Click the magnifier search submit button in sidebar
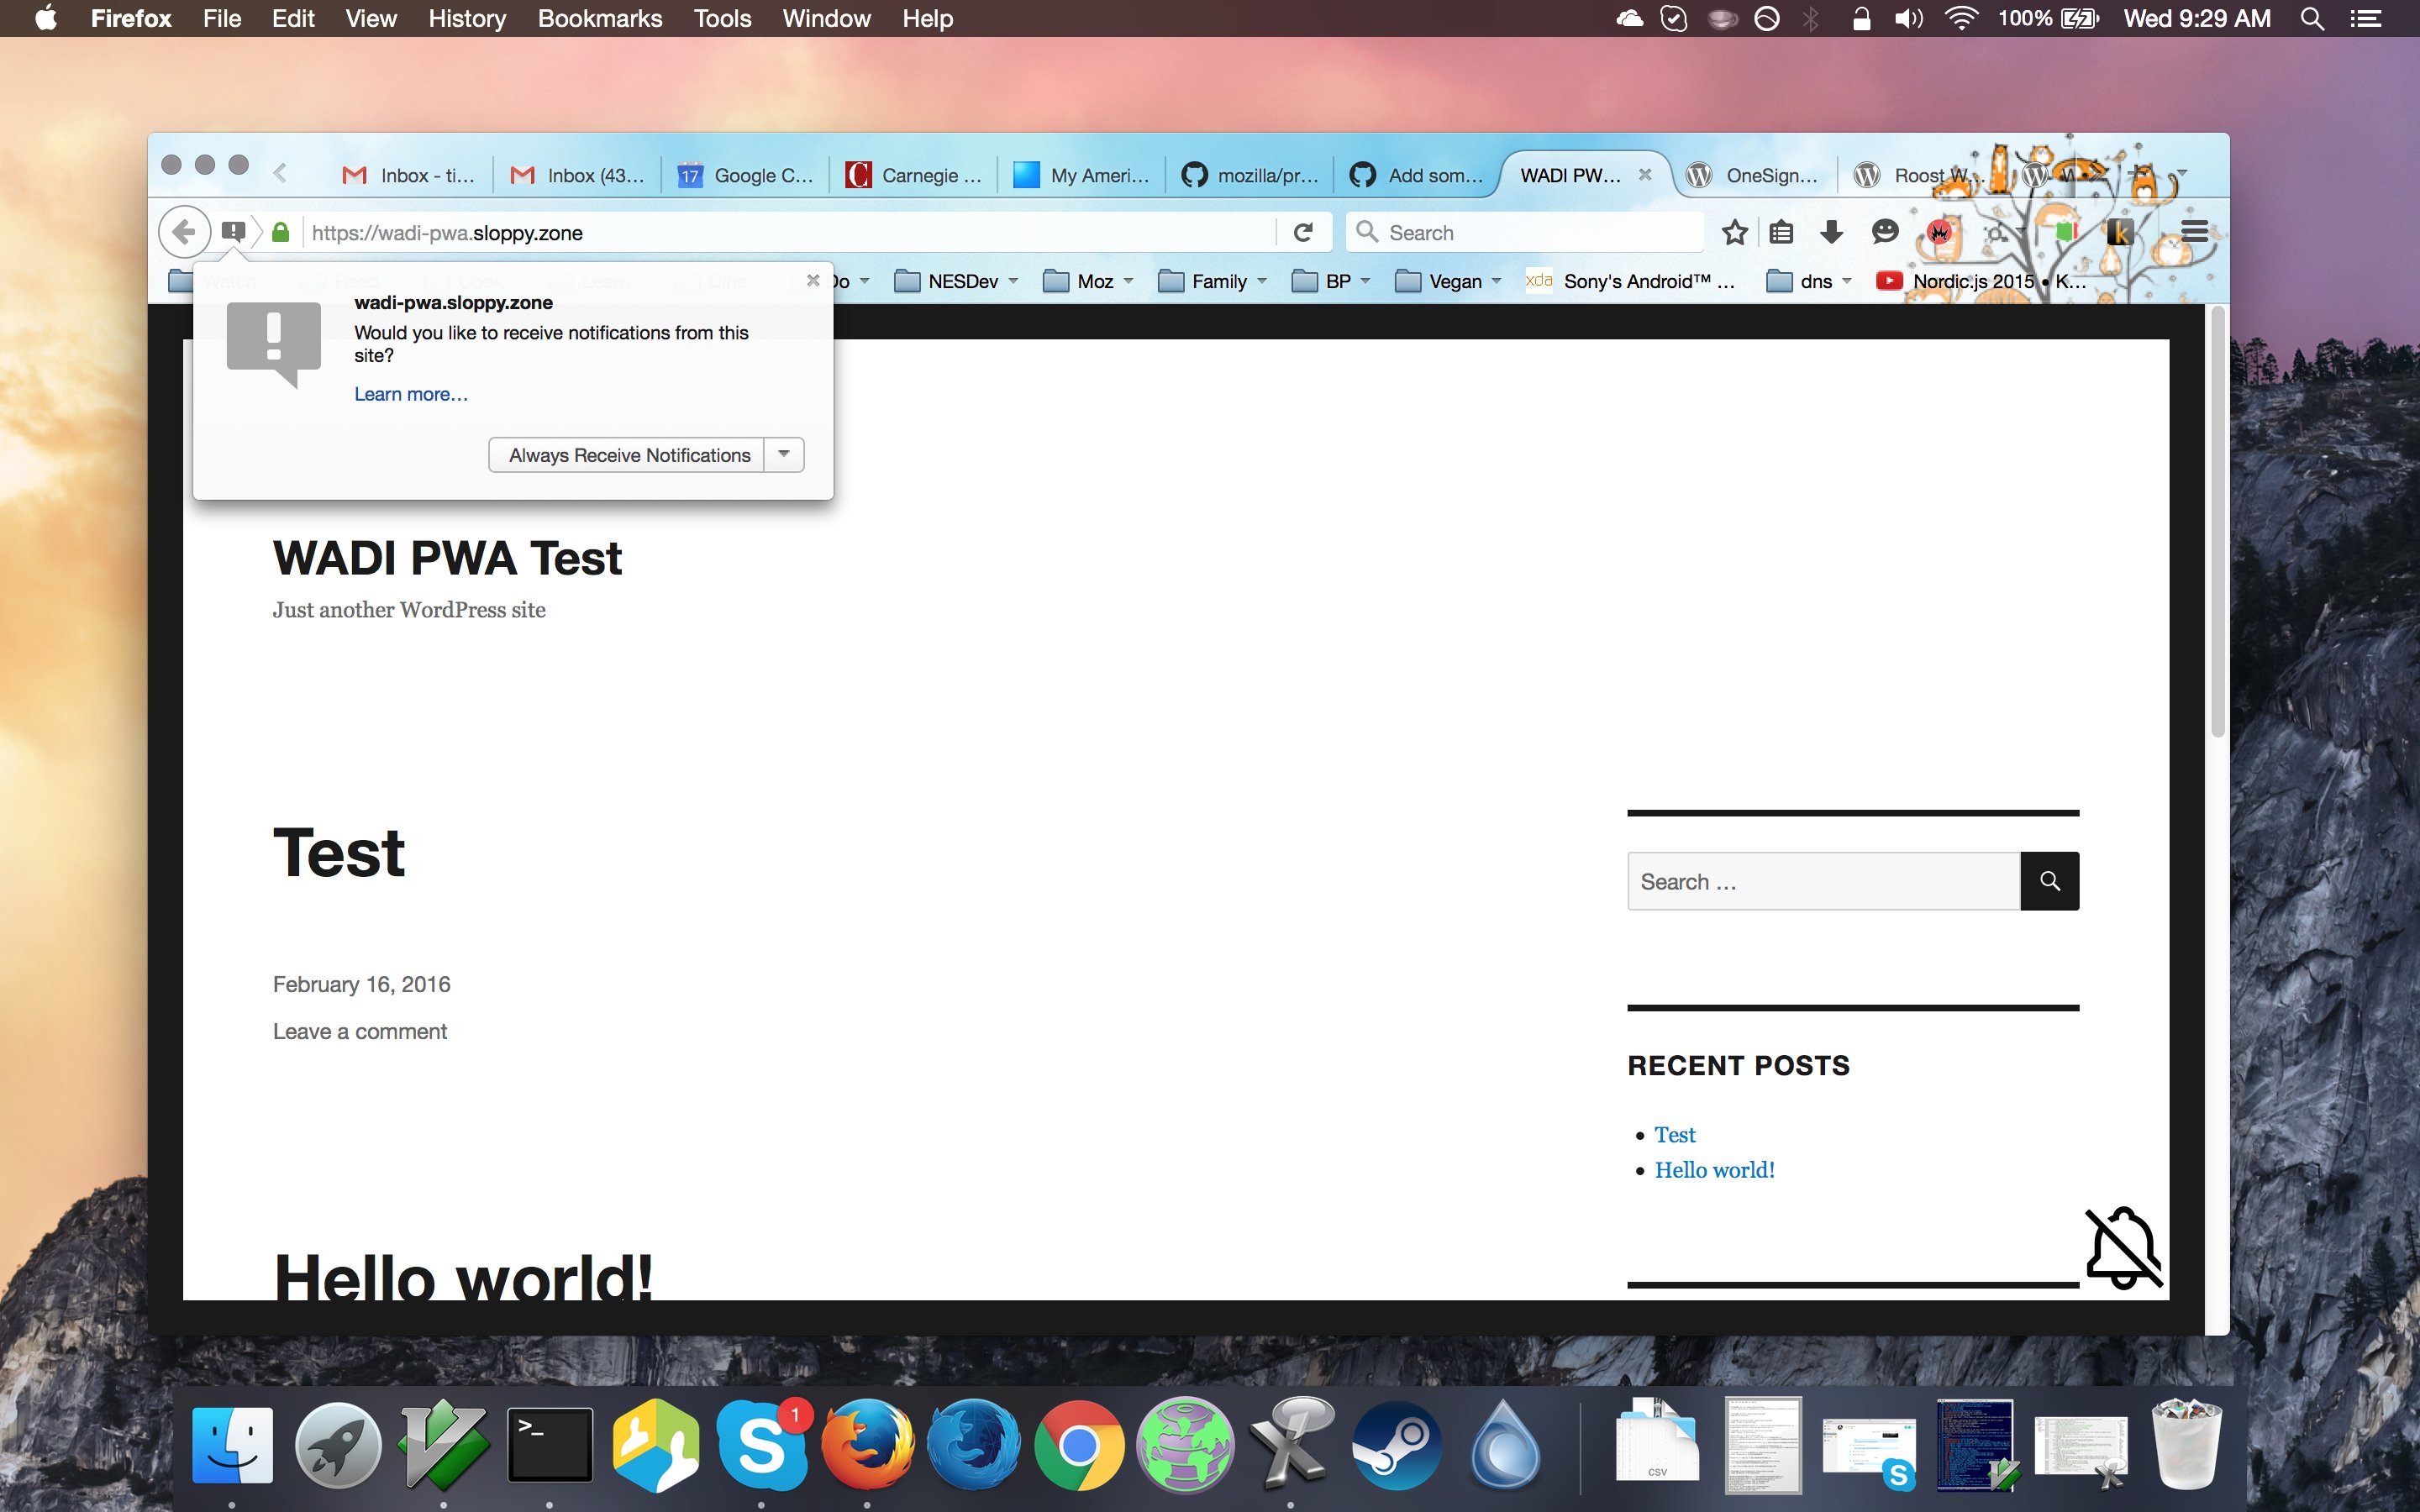2420x1512 pixels. point(2049,881)
